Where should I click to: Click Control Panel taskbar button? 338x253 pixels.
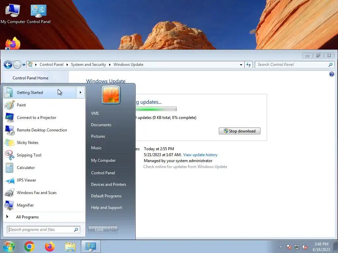click(91, 246)
